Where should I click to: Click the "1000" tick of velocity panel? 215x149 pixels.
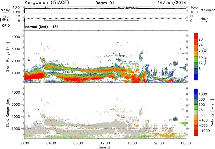(x=16, y=129)
